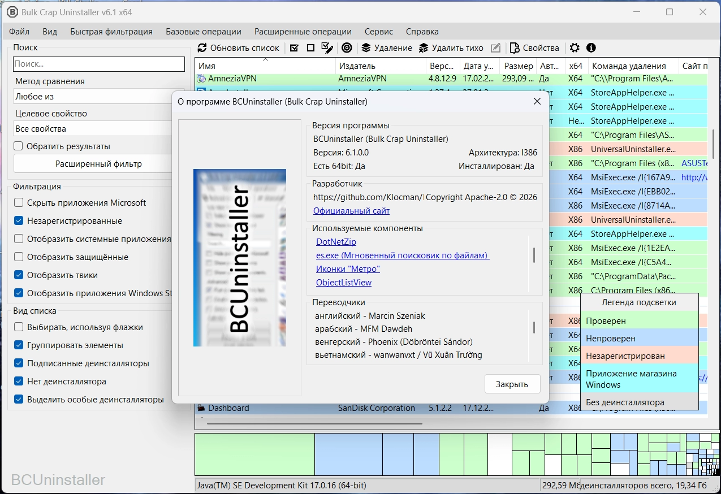Follow the Официальный сайт link
Image resolution: width=721 pixels, height=494 pixels.
[351, 211]
